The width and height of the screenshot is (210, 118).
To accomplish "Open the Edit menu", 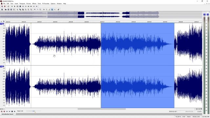I will click(x=8, y=4).
